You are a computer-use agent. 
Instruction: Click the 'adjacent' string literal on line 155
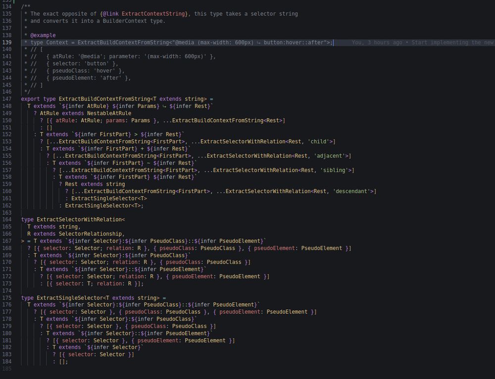click(x=331, y=155)
